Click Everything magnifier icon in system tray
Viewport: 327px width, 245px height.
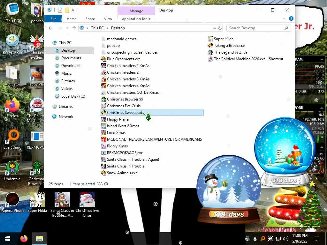[263, 239]
